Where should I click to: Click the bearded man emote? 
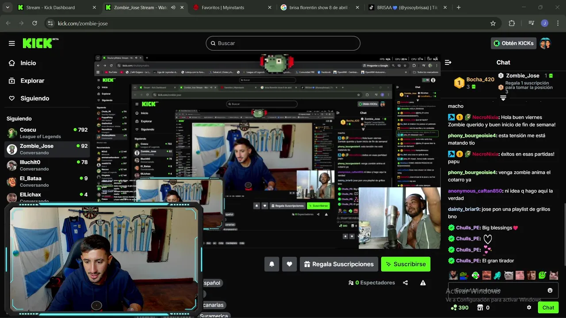click(453, 275)
